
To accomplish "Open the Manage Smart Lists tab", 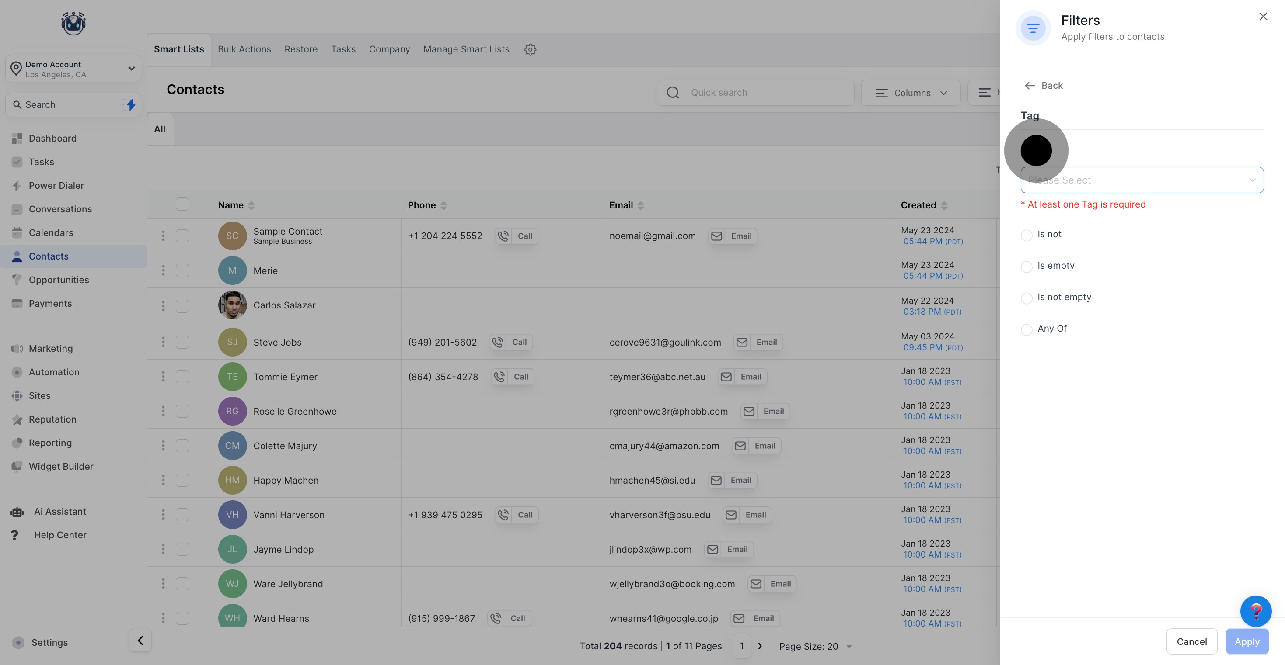I will (x=466, y=49).
